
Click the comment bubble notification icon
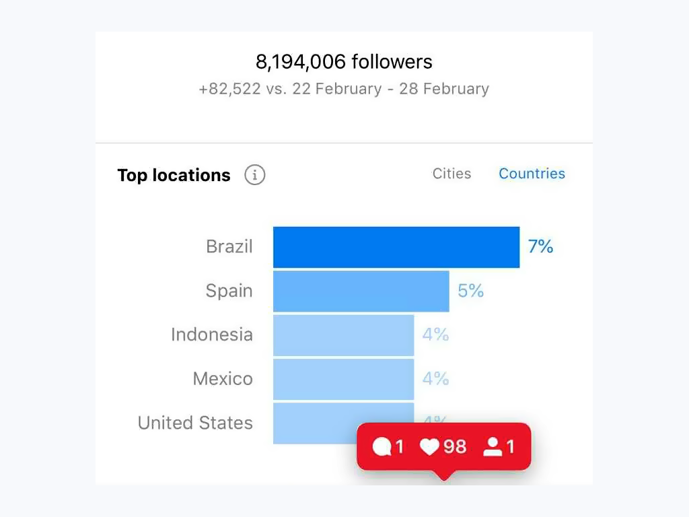pyautogui.click(x=382, y=447)
